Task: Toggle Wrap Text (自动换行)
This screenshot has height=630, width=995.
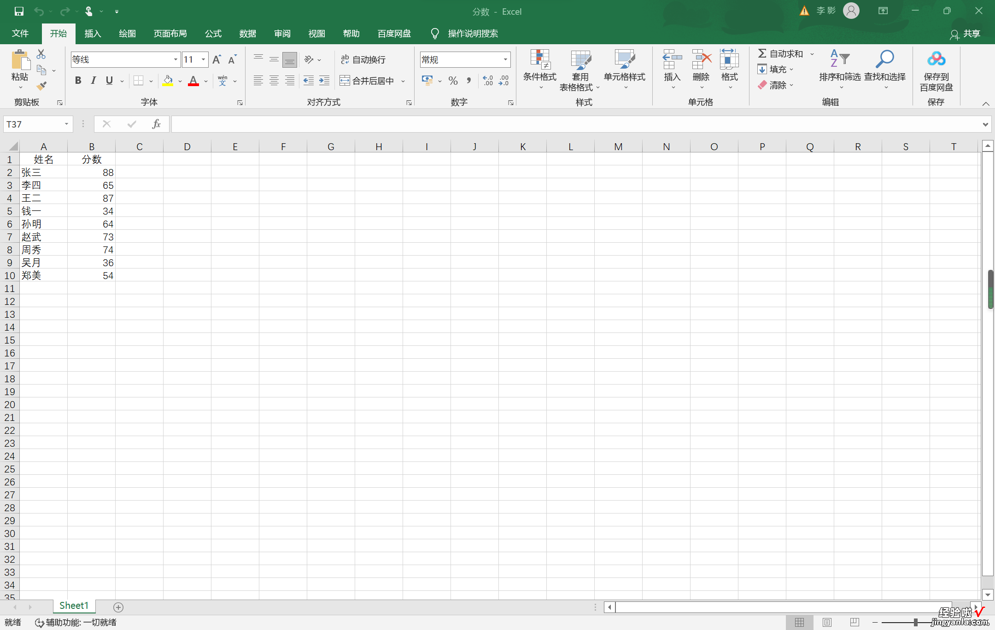Action: click(x=363, y=59)
